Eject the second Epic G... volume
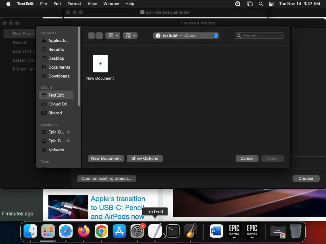Screen dimensions: 326x244 (x=68, y=141)
